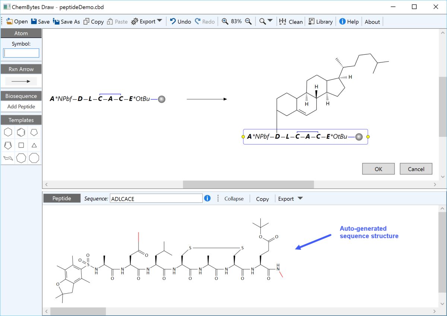Viewport: 447px width, 316px height.
Task: Collapse the peptide structure
Action: tap(234, 199)
